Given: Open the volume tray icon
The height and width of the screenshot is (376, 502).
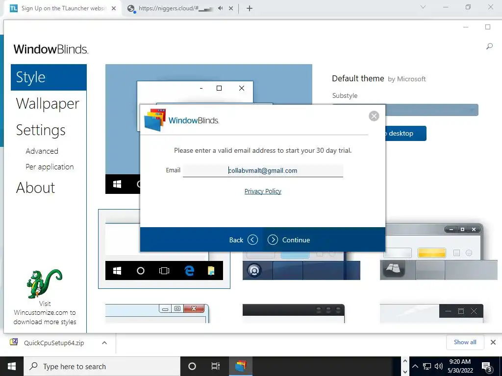Looking at the screenshot, I should point(438,366).
